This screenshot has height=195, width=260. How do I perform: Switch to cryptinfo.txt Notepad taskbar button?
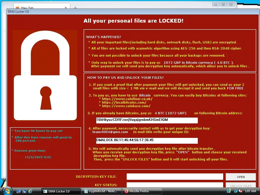point(102,191)
